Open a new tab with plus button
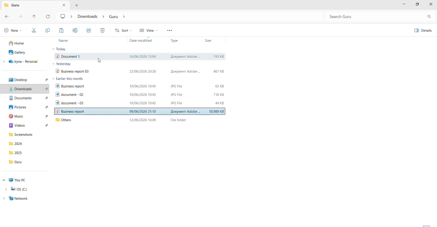Screen dimensions: 437x227 [76, 5]
